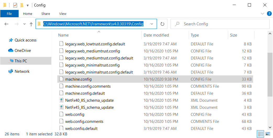Screen dimensions: 273x138
Task: Open the Customize Quick Access Toolbar dropdown
Action: tap(28, 5)
